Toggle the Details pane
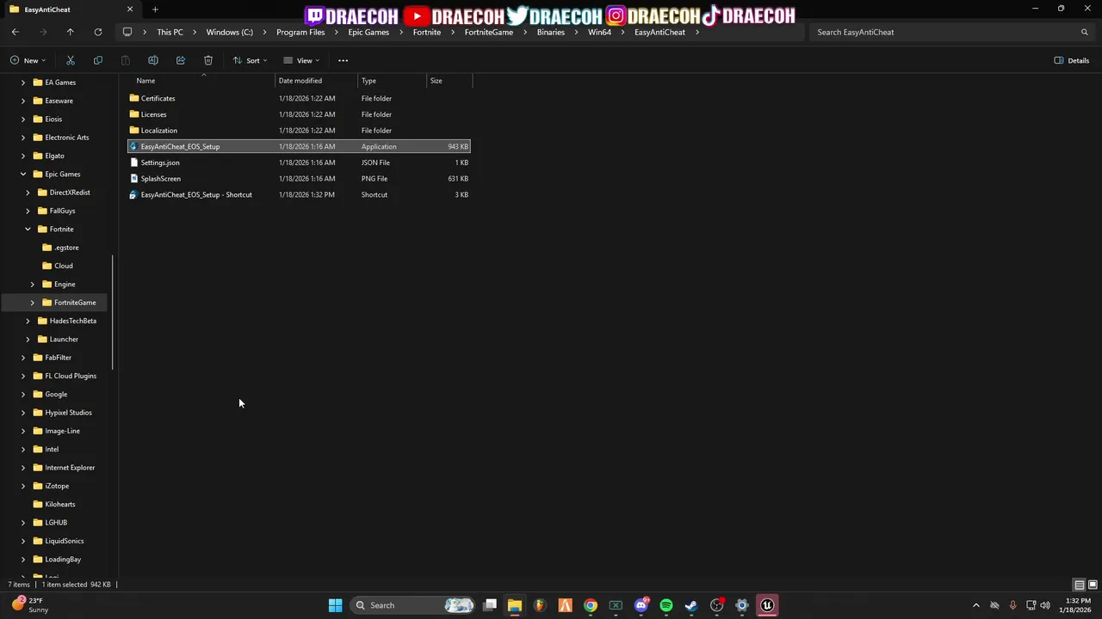Viewport: 1102px width, 619px height. [1072, 60]
